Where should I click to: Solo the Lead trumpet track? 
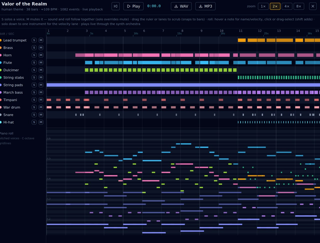[34, 40]
